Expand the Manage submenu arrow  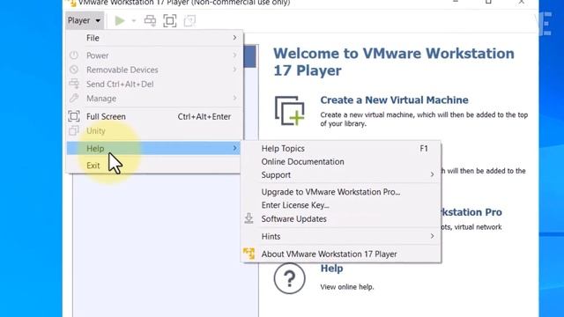234,98
